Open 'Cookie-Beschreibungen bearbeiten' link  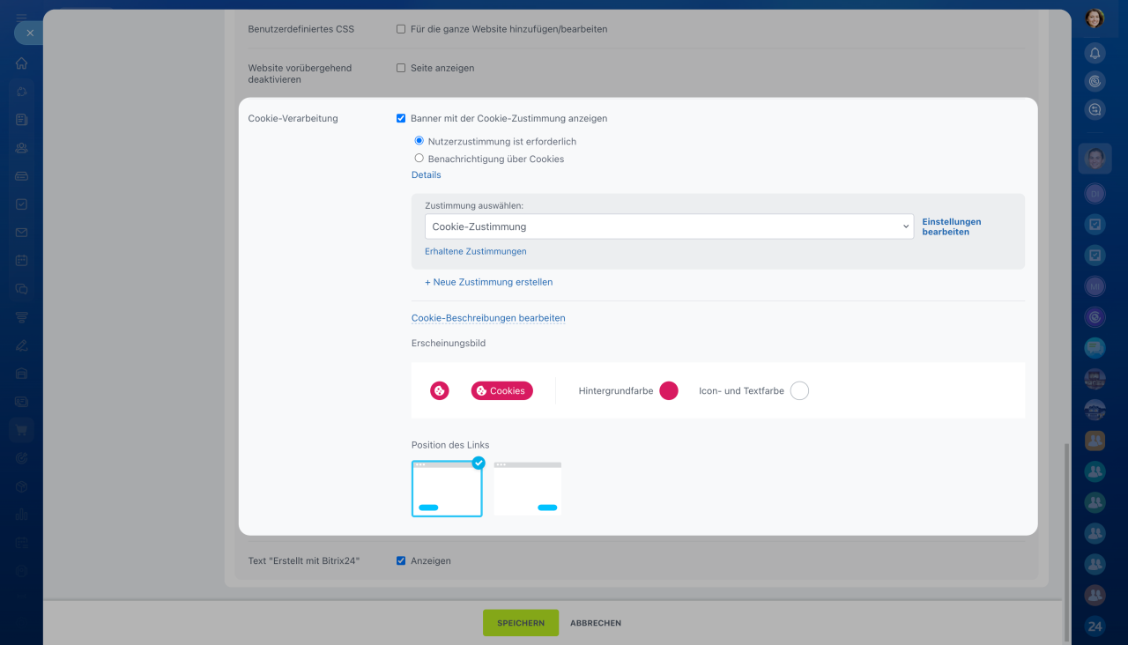(488, 318)
